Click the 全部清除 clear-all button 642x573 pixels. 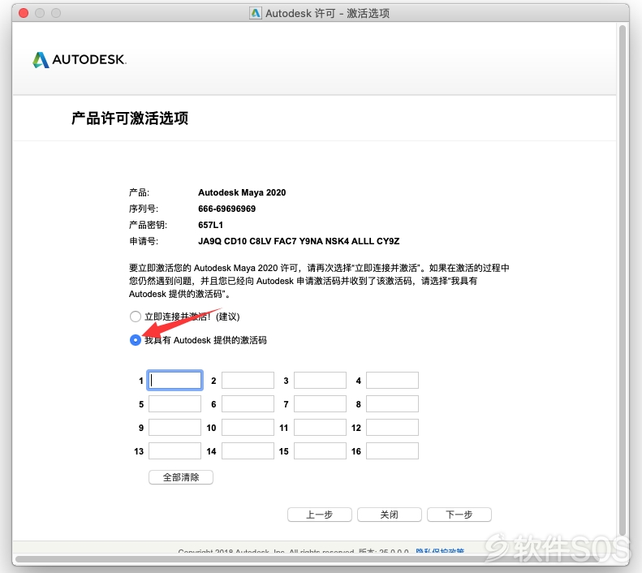180,477
